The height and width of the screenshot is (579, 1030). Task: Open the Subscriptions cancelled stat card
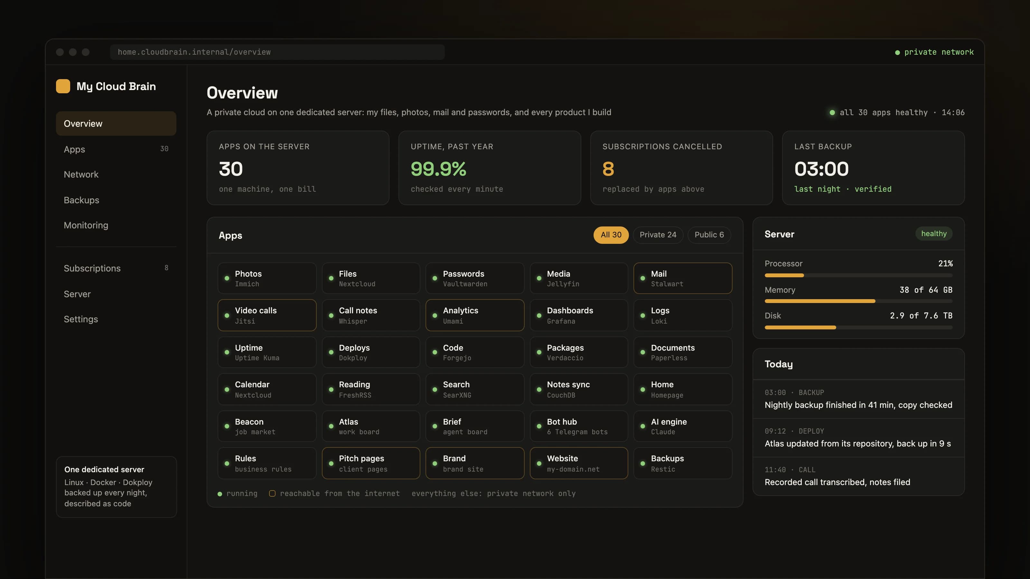(681, 168)
